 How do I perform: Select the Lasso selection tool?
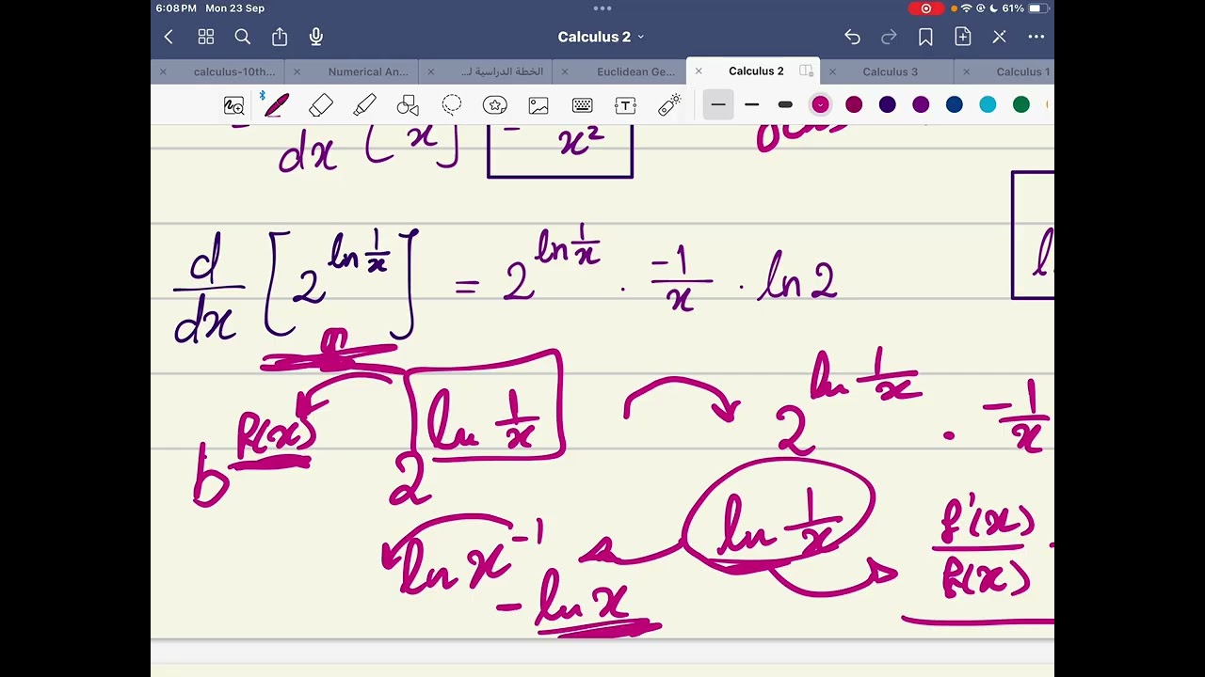tap(452, 104)
